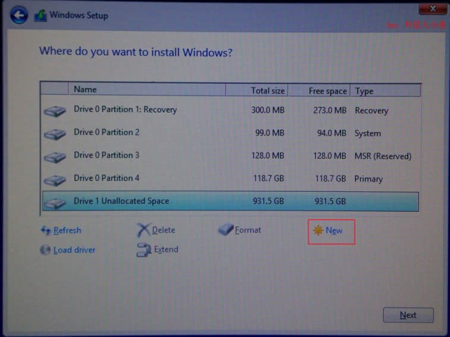Click drive icon beside Drive 1 Unallocated Space

[55, 202]
